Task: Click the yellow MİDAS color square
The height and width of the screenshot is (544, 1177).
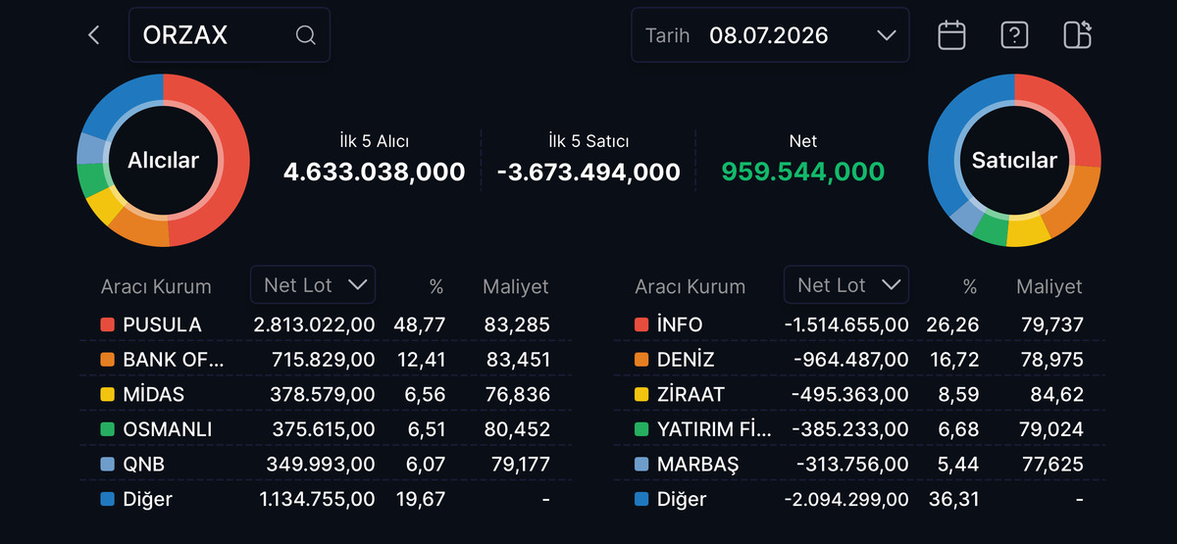Action: pyautogui.click(x=108, y=395)
